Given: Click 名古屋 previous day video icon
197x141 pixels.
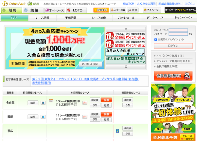Looking at the screenshot, I should (43, 103).
